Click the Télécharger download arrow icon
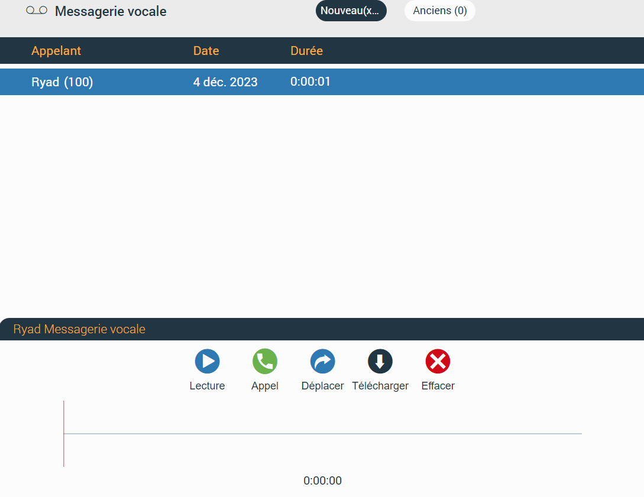Image resolution: width=644 pixels, height=497 pixels. (380, 361)
